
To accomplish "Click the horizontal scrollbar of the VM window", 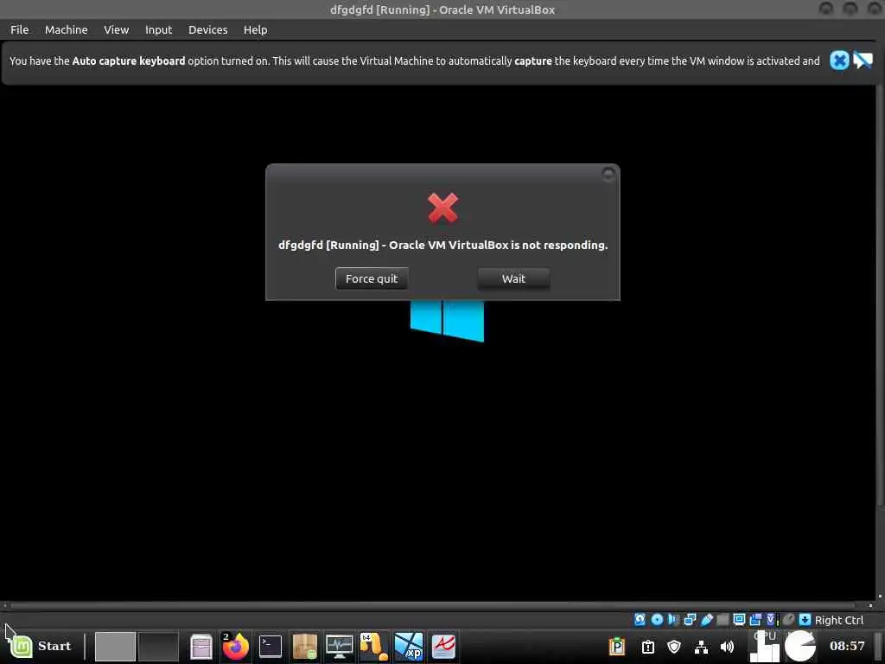I will [434, 606].
